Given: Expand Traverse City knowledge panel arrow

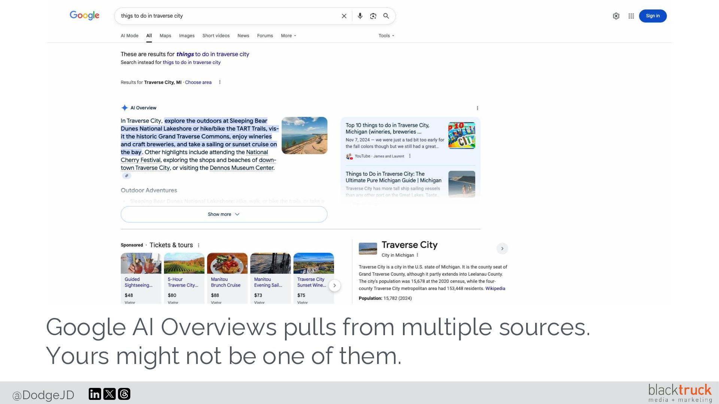Looking at the screenshot, I should pyautogui.click(x=502, y=249).
